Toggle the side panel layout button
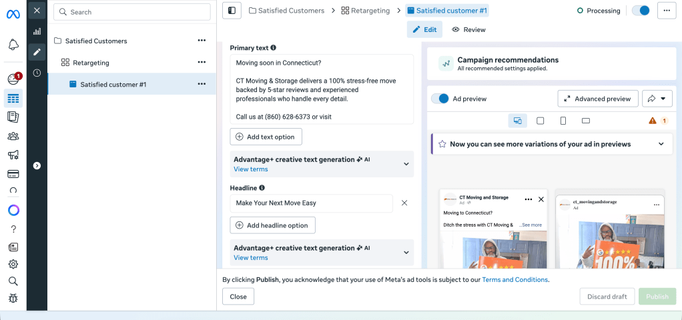 click(232, 11)
